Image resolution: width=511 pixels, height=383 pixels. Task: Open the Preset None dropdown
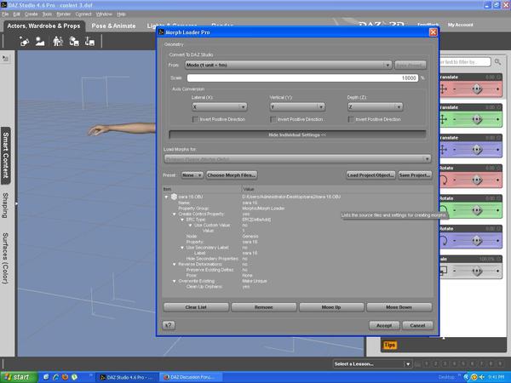tap(192, 175)
